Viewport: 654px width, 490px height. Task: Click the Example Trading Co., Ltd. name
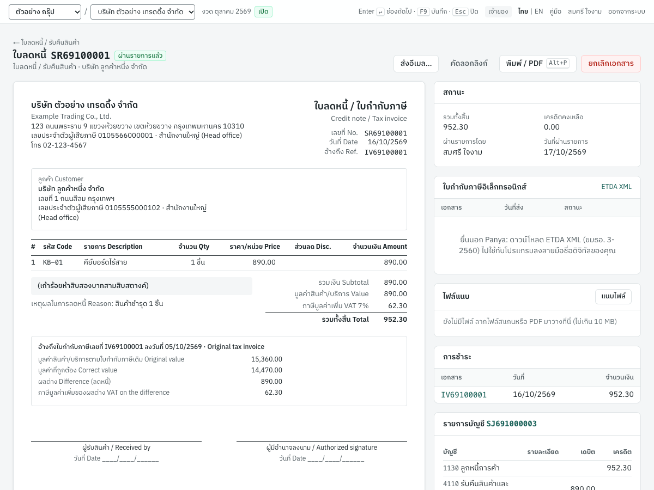pos(71,117)
